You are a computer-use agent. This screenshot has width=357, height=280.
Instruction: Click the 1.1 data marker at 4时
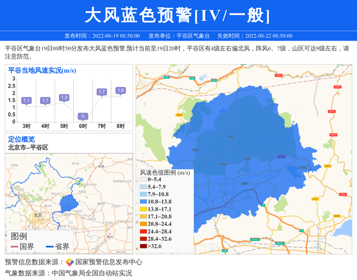click(45, 100)
